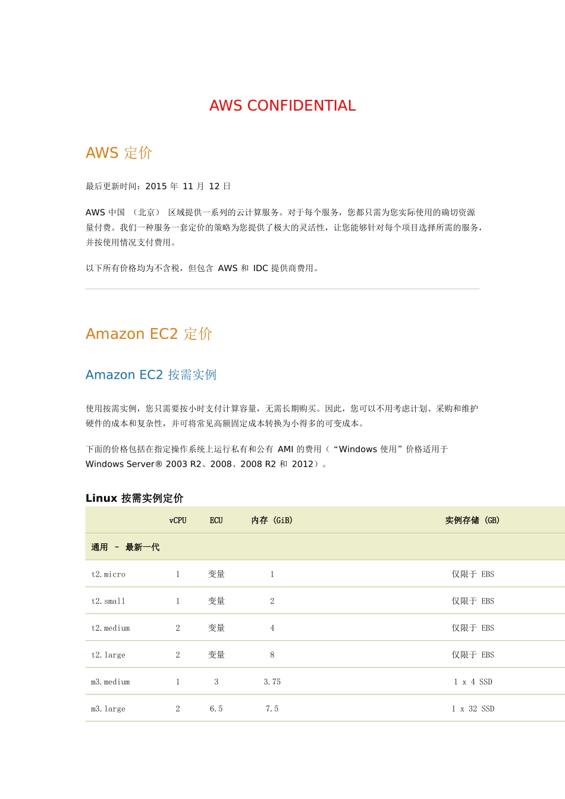Viewport: 565px width, 799px height.
Task: Select the 'AWS 定价' heading
Action: pos(119,153)
